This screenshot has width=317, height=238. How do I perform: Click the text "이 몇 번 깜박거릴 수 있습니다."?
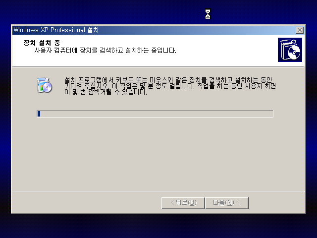pos(106,92)
